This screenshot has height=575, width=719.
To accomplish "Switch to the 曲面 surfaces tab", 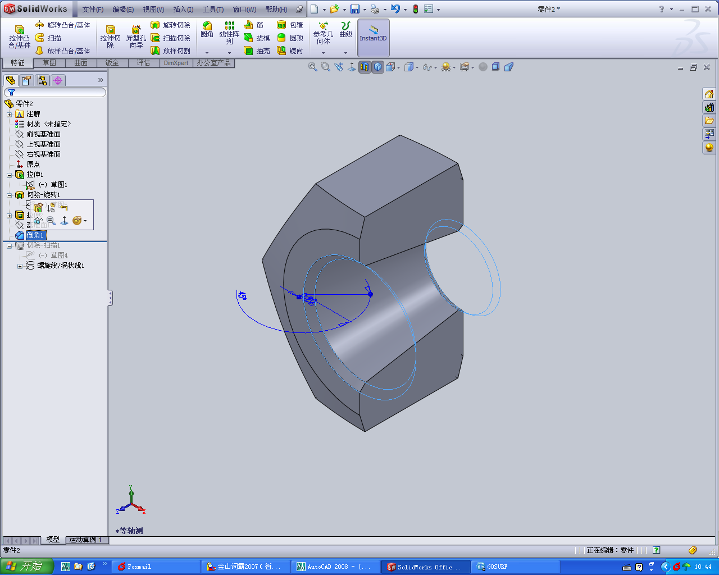I will (81, 63).
